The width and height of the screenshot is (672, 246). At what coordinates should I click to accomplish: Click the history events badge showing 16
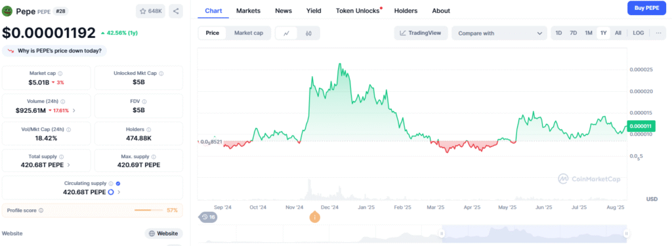pos(208,217)
